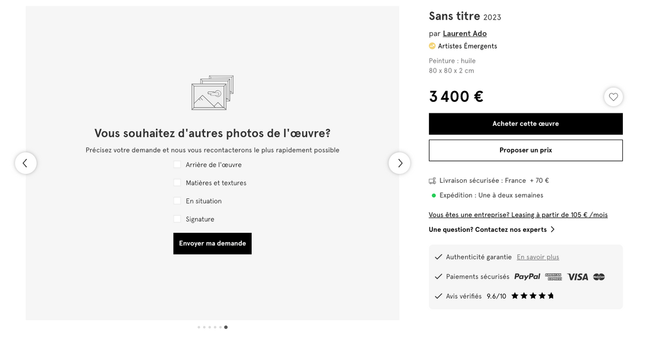Go to previous image with left arrow
This screenshot has height=337, width=655.
[x=26, y=163]
